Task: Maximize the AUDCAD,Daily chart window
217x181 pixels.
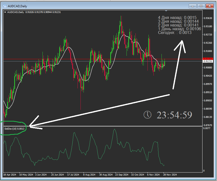Action: tap(201, 6)
